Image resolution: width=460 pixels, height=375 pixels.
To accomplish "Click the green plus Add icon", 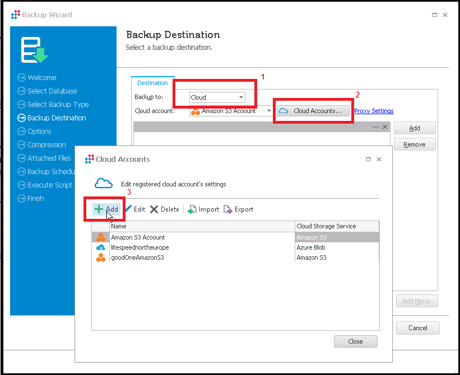I will [x=99, y=209].
